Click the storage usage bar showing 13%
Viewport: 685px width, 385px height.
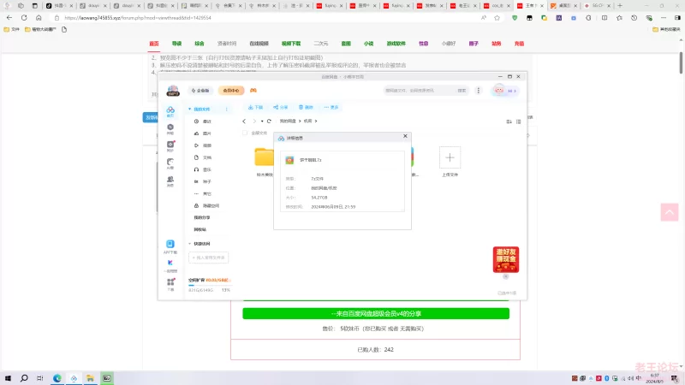pyautogui.click(x=209, y=285)
